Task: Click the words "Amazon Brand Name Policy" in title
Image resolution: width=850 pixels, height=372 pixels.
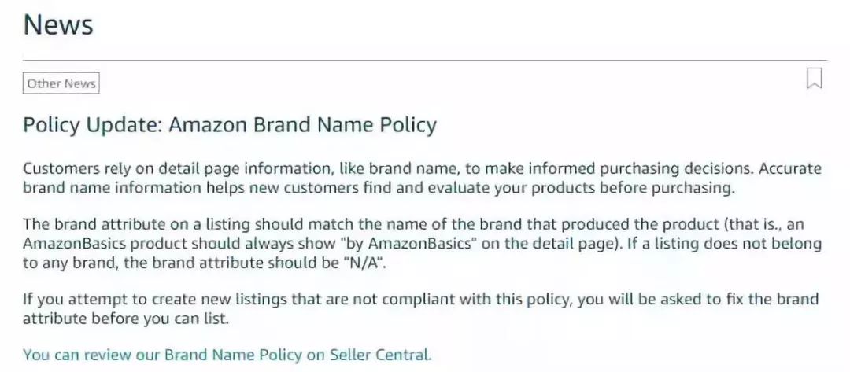Action: [302, 125]
